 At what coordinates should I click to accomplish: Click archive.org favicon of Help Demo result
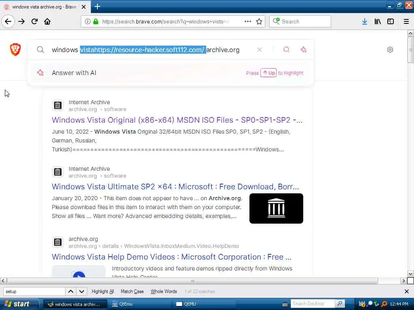[57, 242]
